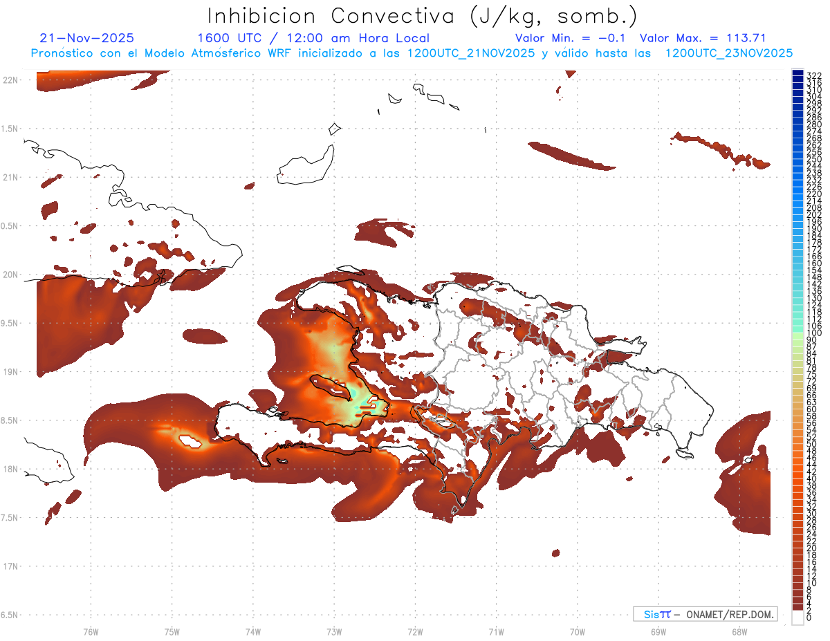Click the "250" colorbar value

[814, 160]
